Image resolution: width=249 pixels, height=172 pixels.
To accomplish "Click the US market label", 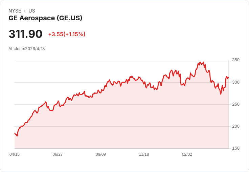I will 32,11.
